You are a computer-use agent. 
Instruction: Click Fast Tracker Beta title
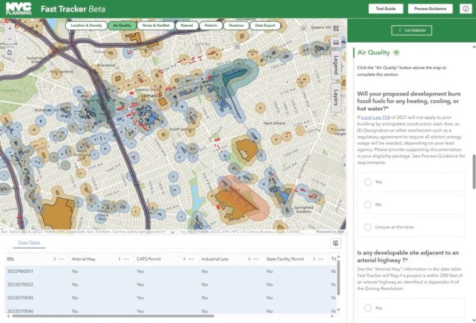[73, 9]
